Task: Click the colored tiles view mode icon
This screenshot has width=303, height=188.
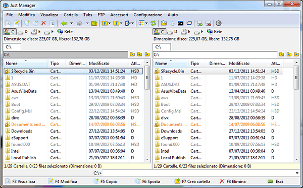Action: pos(141,23)
